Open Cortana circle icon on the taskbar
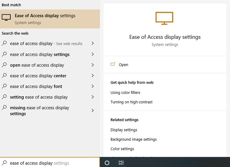This screenshot has width=230, height=167. point(107,163)
